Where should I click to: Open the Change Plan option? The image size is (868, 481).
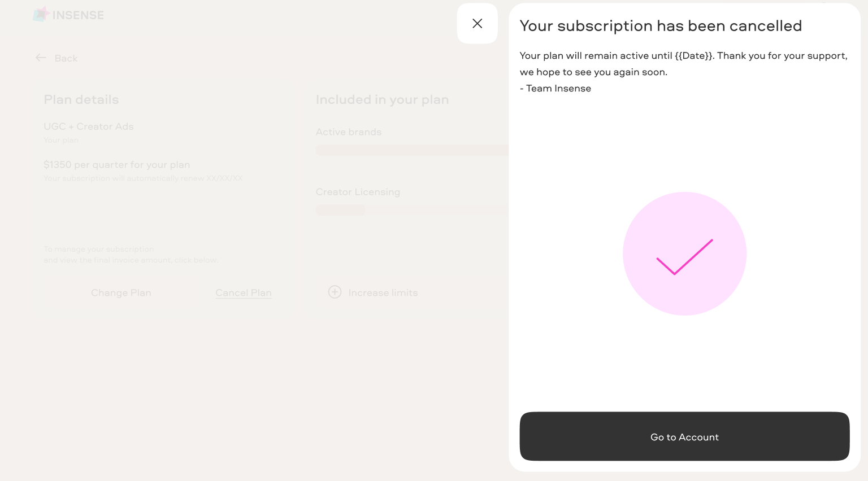click(121, 292)
